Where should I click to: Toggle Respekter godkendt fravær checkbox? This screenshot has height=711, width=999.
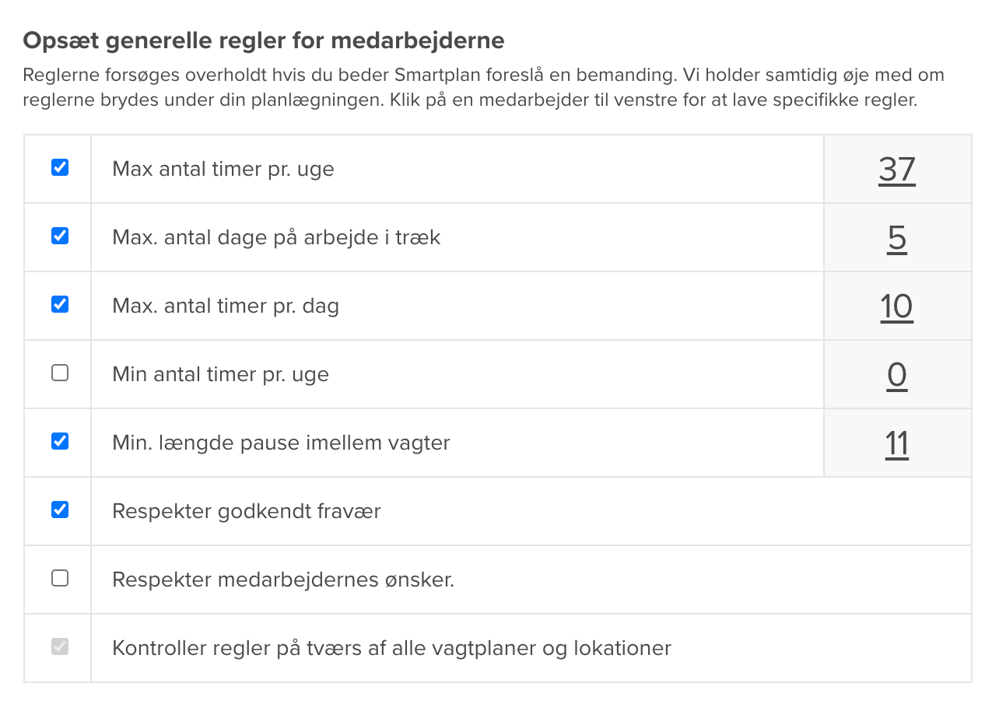[60, 510]
